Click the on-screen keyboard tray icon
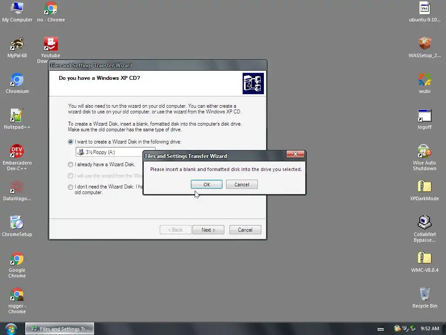The width and height of the screenshot is (446, 335). click(381, 329)
